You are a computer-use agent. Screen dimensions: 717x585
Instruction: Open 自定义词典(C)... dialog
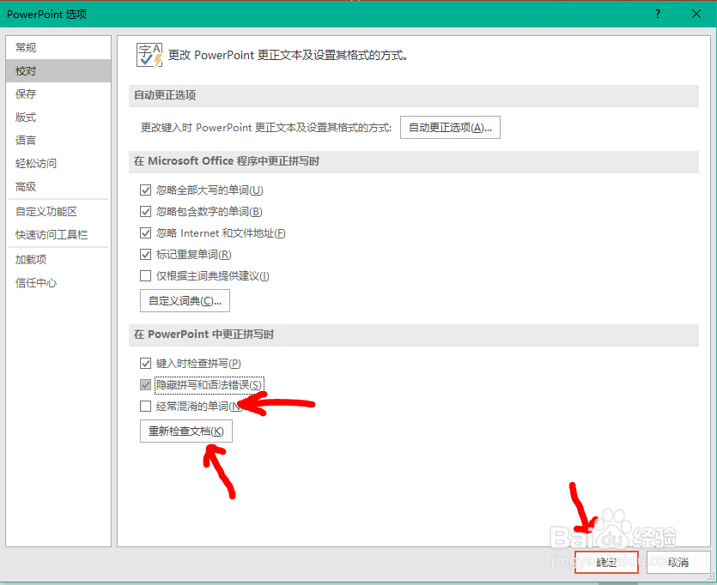[185, 301]
